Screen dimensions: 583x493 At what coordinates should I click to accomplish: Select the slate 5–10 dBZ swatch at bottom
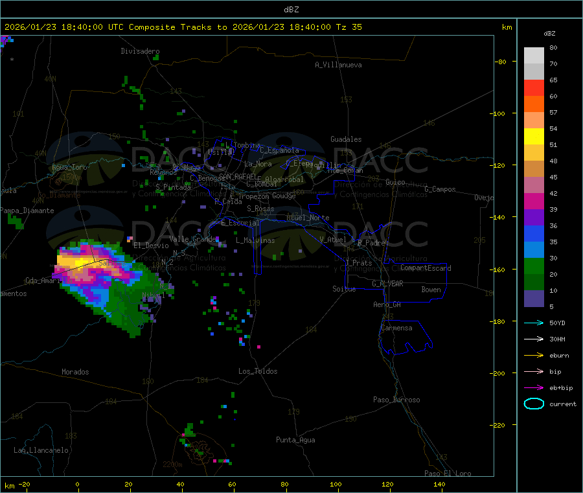tap(534, 299)
